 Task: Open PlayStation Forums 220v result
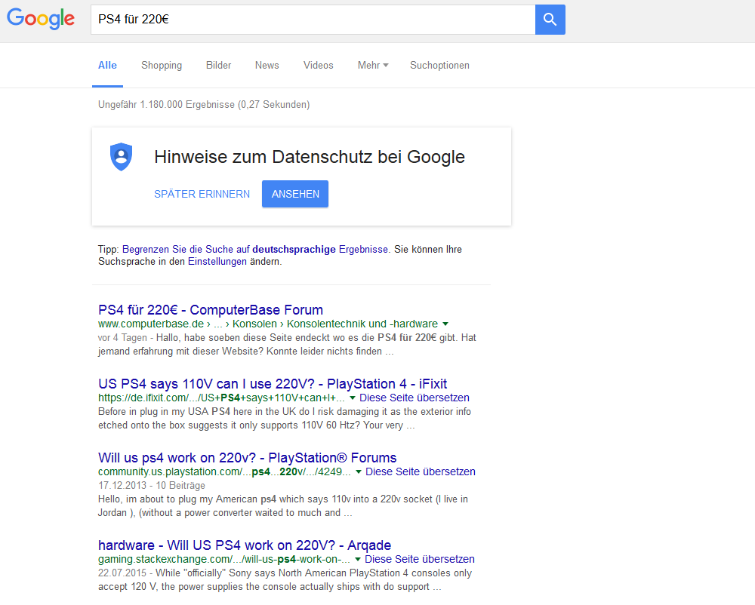point(248,458)
